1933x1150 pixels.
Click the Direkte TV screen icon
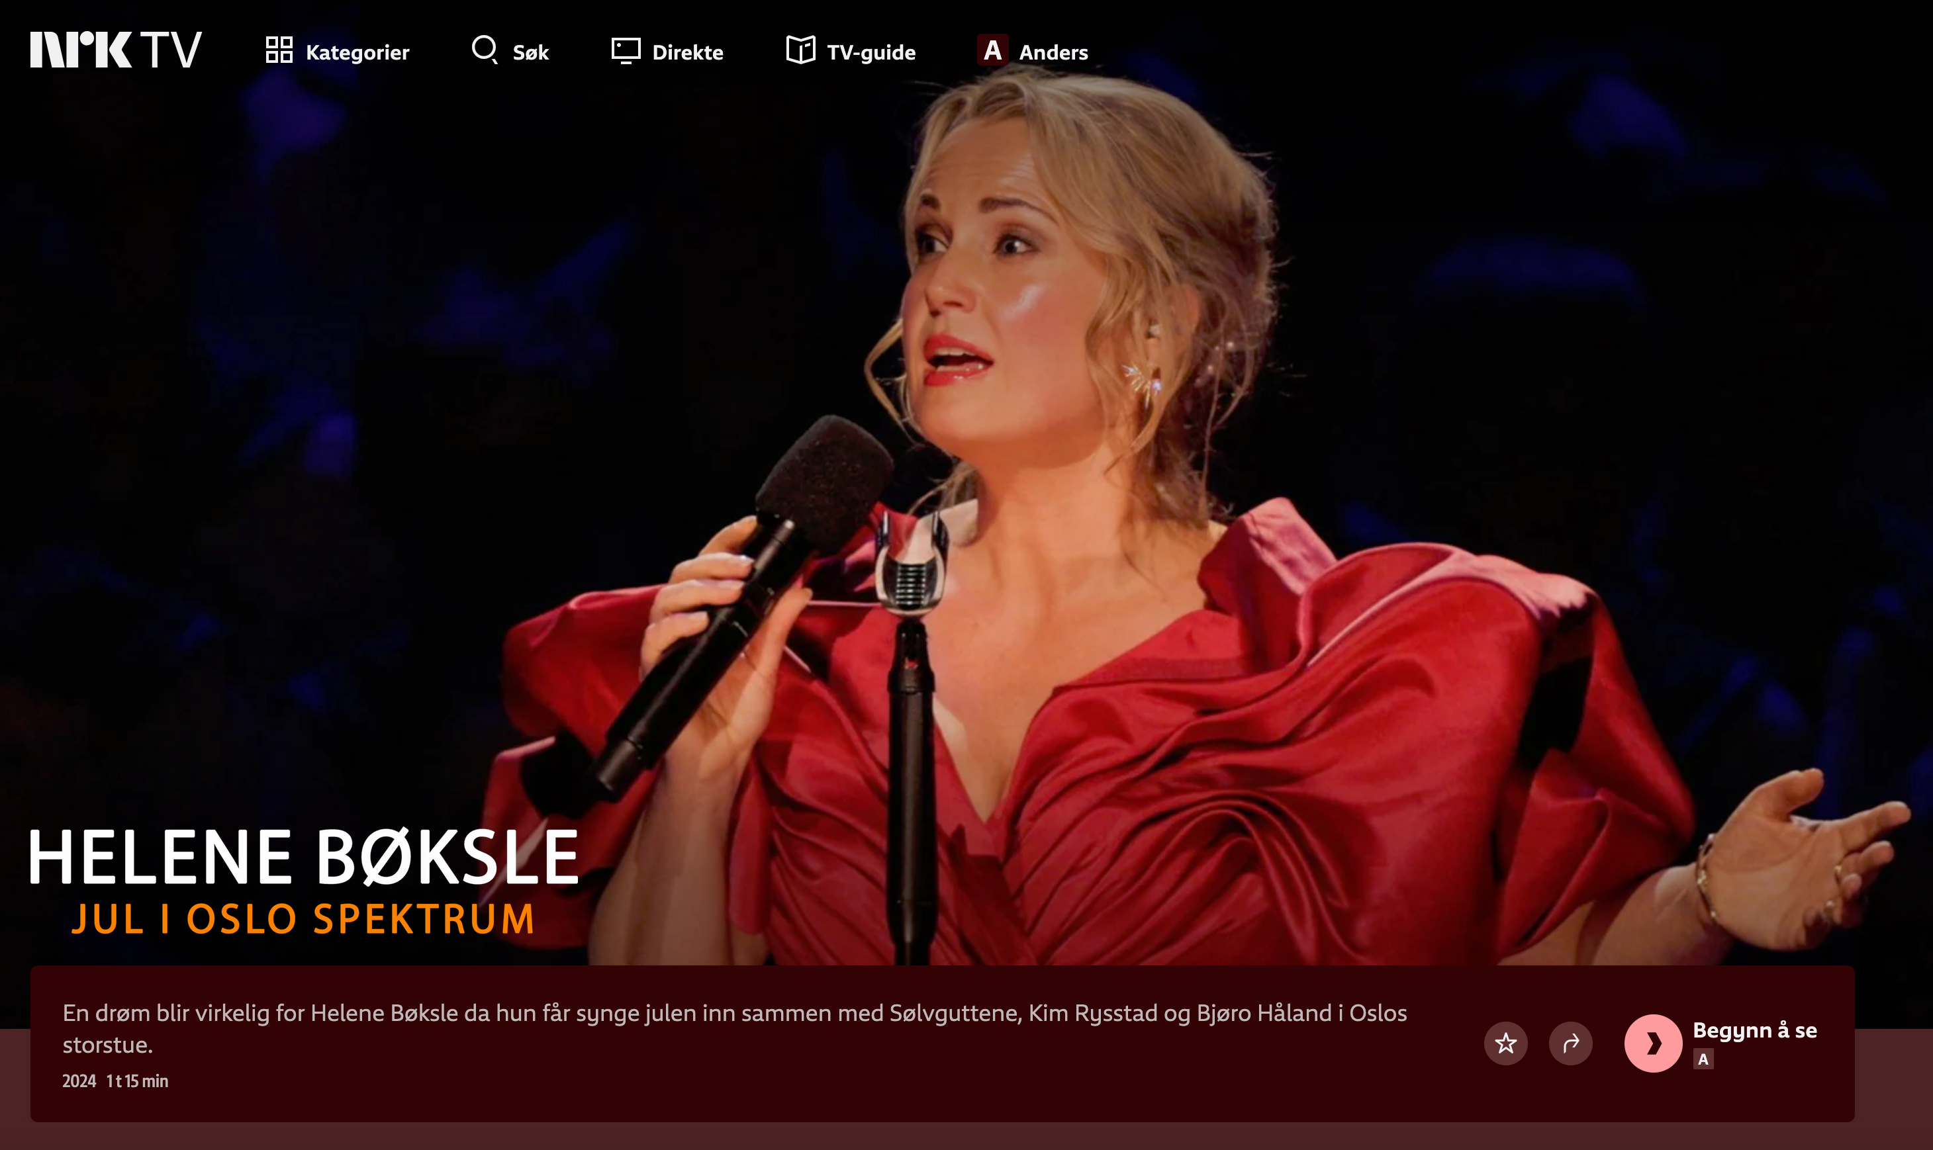pyautogui.click(x=626, y=51)
